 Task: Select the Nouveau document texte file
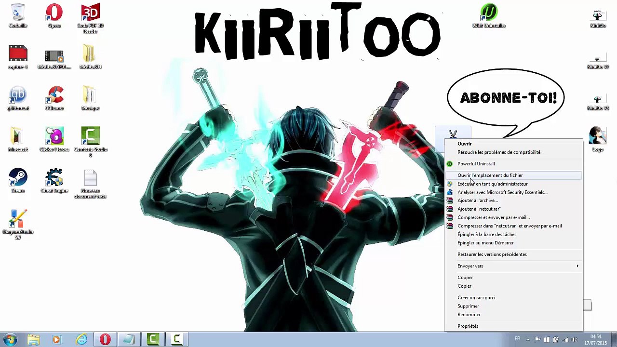pyautogui.click(x=91, y=184)
